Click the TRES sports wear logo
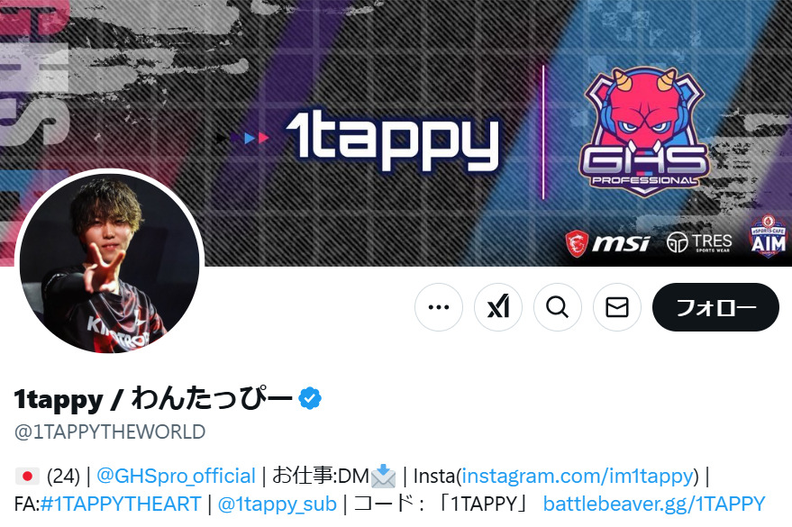 pyautogui.click(x=699, y=243)
